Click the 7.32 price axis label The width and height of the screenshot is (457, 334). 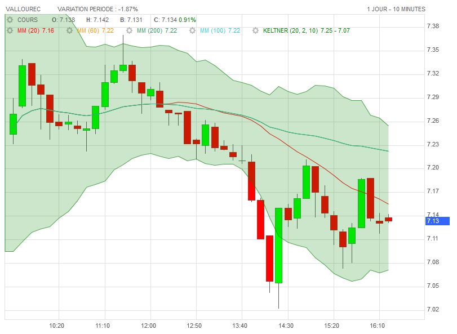click(x=433, y=73)
